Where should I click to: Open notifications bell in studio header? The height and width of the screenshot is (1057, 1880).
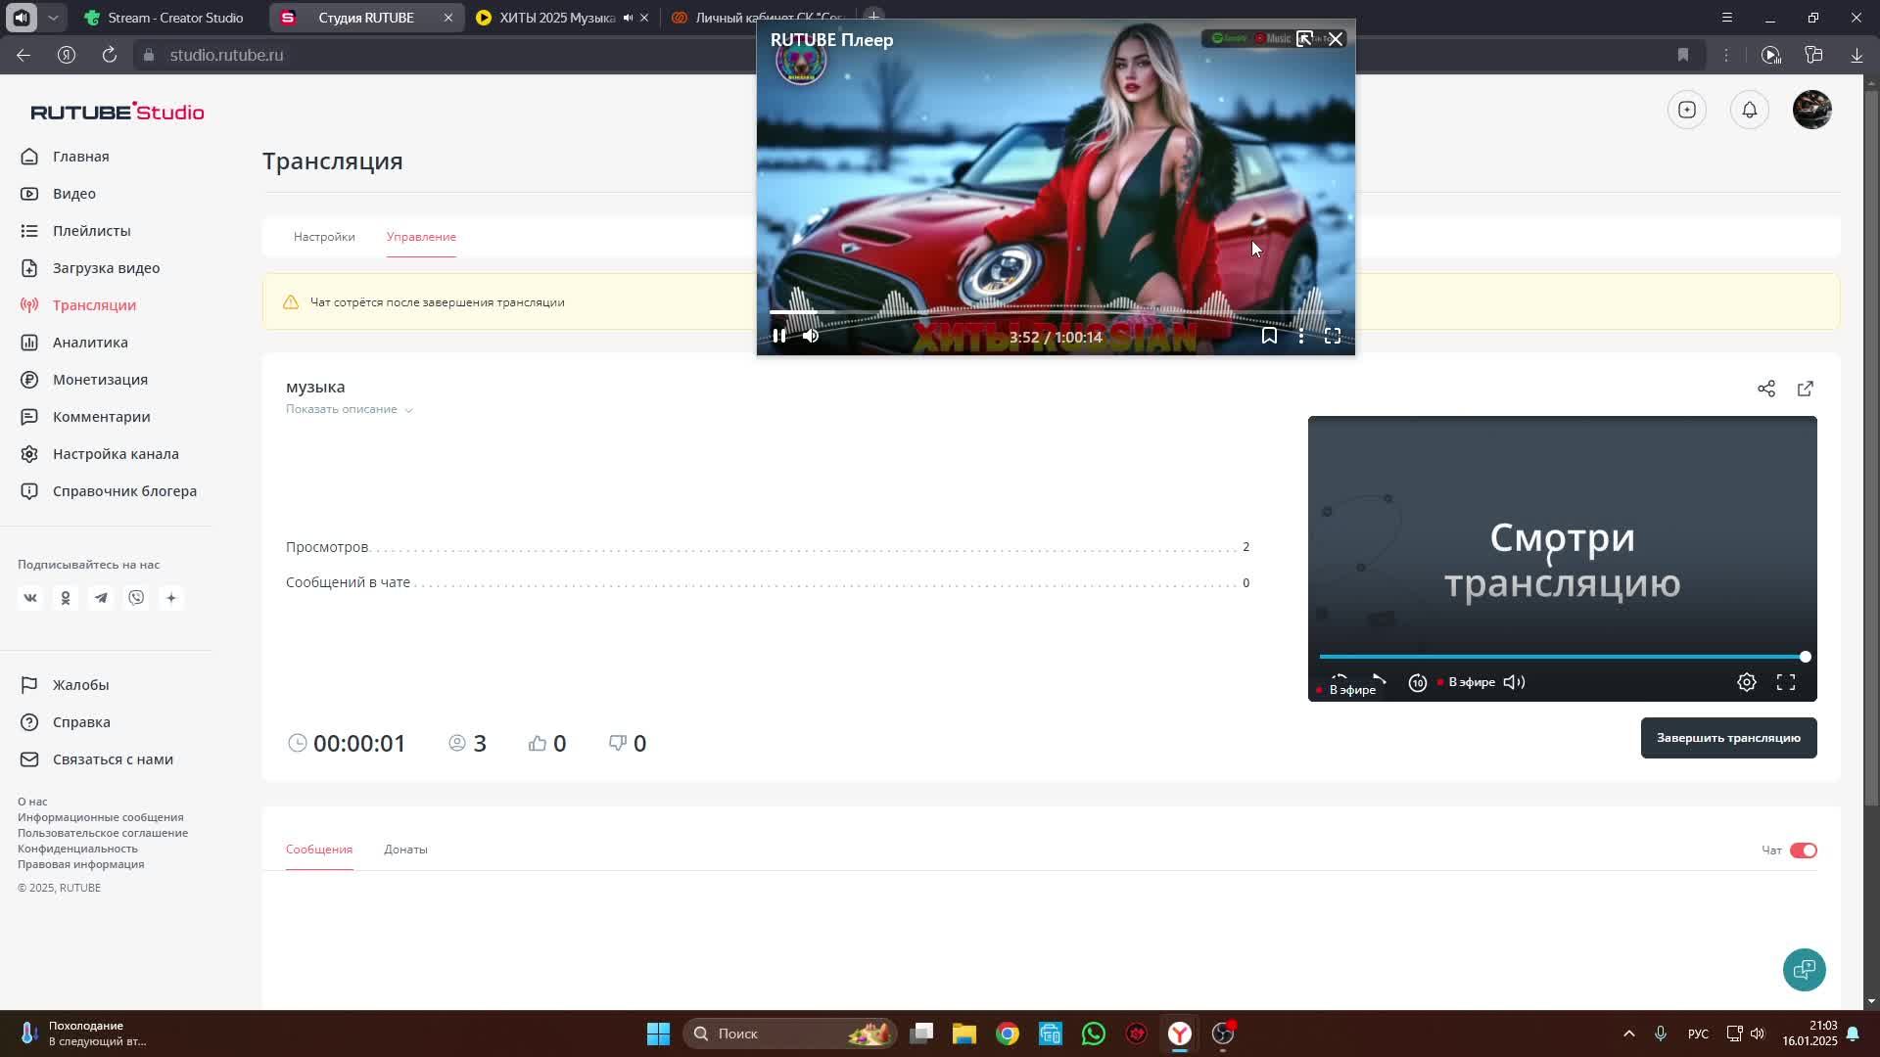1750,110
